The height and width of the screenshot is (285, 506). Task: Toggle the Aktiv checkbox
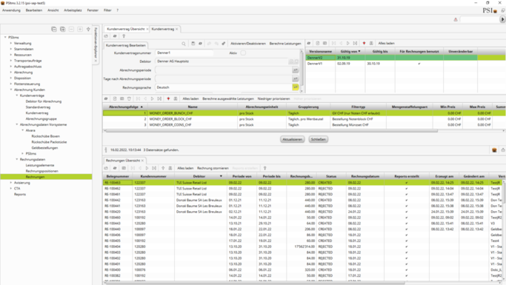[243, 53]
